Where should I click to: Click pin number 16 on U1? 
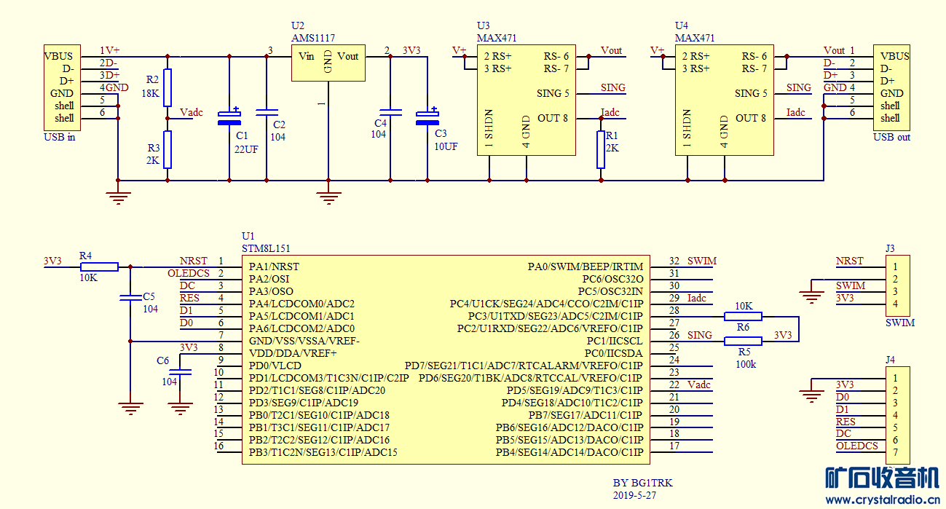tap(218, 446)
